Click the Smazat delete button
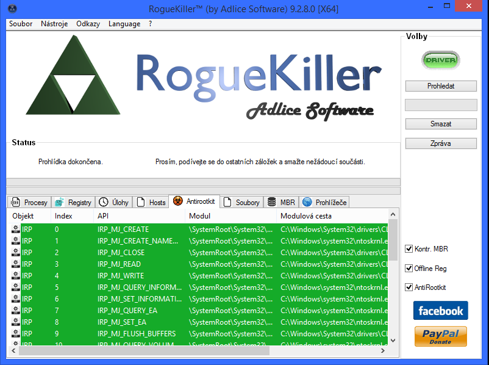 [441, 124]
